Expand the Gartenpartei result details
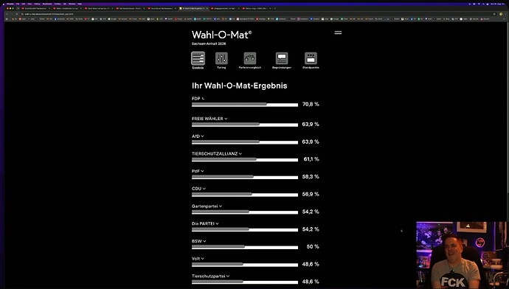The image size is (509, 289). [x=221, y=206]
